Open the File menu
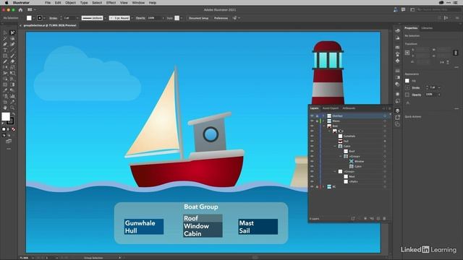This screenshot has height=260, width=463. 48,3
